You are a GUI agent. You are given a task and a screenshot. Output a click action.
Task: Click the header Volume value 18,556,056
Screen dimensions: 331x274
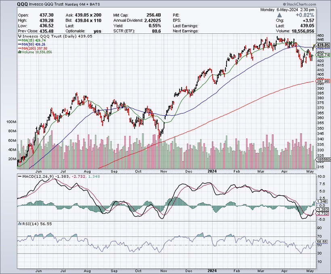(303, 31)
